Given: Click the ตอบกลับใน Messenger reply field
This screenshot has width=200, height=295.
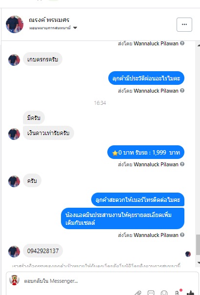Looking at the screenshot, I should (102, 281).
